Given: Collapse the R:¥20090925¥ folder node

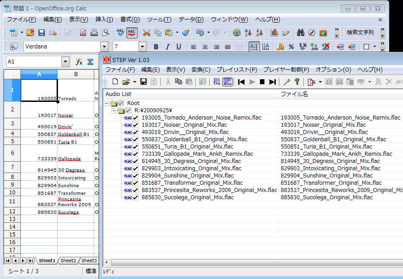Looking at the screenshot, I should [114, 111].
